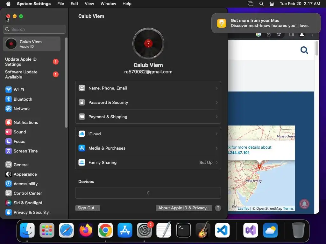Image resolution: width=326 pixels, height=244 pixels.
Task: Click the date and time in menu bar
Action: point(300,3)
